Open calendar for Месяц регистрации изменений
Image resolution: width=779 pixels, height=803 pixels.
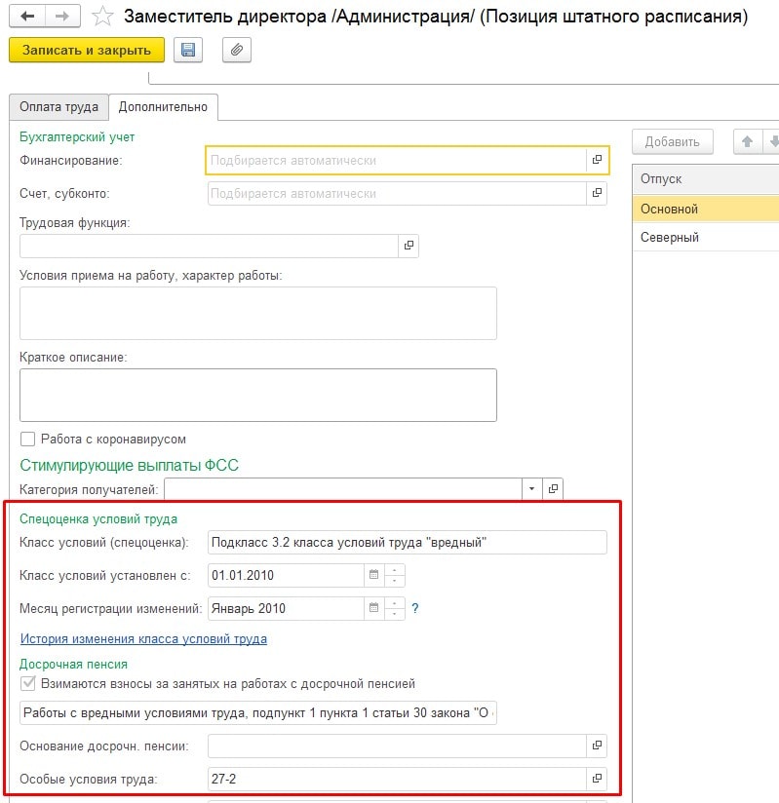tap(372, 609)
